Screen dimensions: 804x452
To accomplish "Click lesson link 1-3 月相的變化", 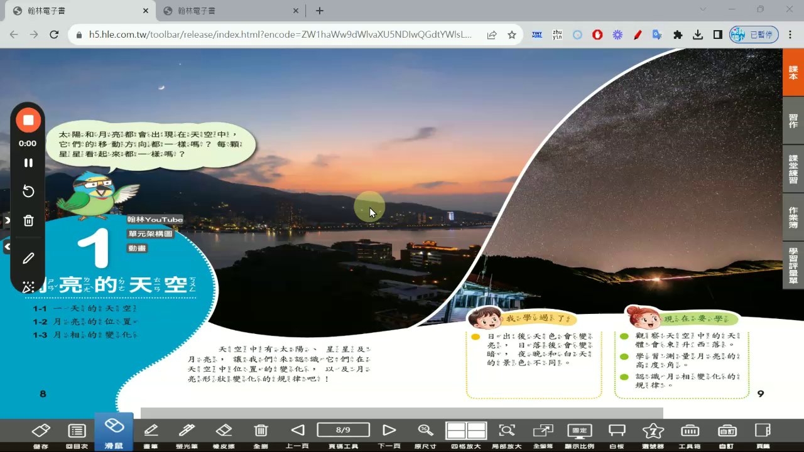I will pos(85,335).
